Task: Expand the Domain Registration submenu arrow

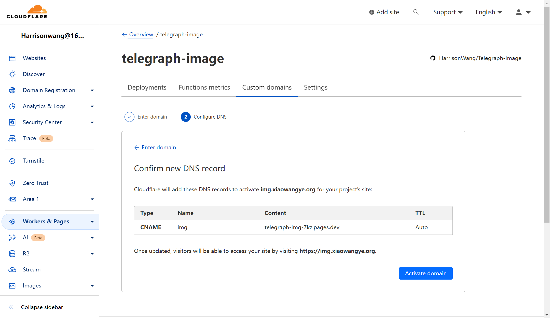Action: pyautogui.click(x=92, y=90)
